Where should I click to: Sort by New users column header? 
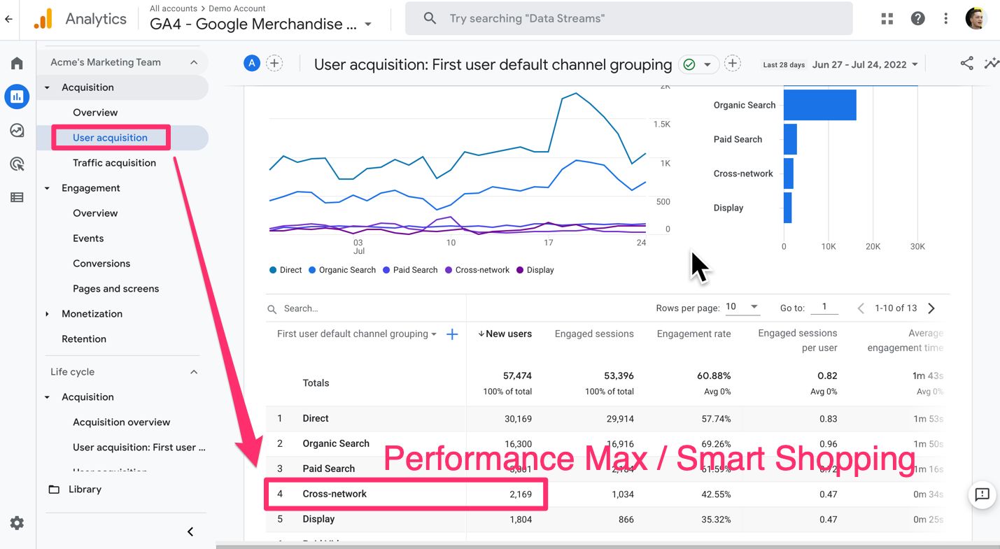point(505,334)
